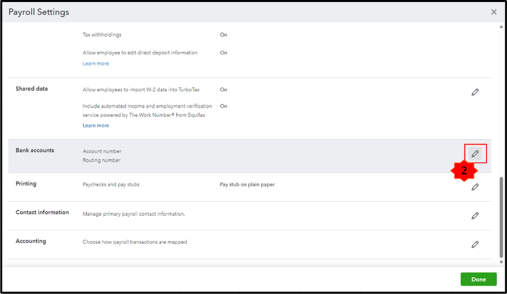Open Learn more under Shared data
The height and width of the screenshot is (294, 507).
(96, 125)
